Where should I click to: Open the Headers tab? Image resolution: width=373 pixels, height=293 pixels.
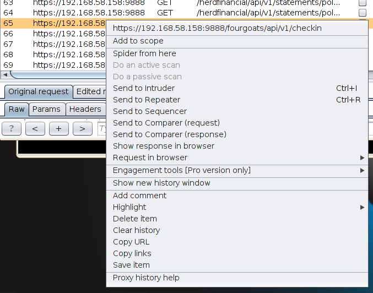(x=85, y=109)
